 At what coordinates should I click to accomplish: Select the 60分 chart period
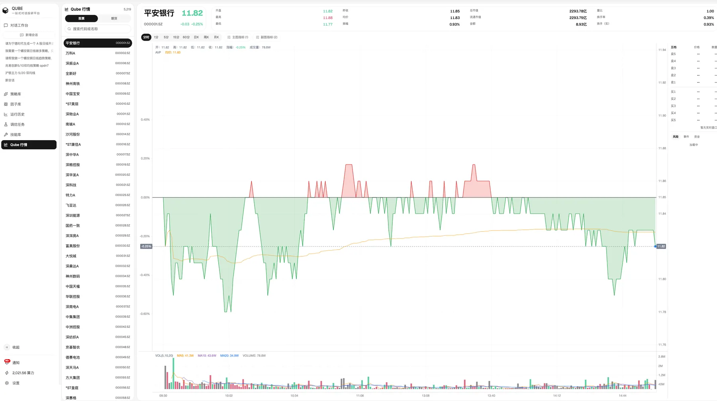click(x=186, y=37)
